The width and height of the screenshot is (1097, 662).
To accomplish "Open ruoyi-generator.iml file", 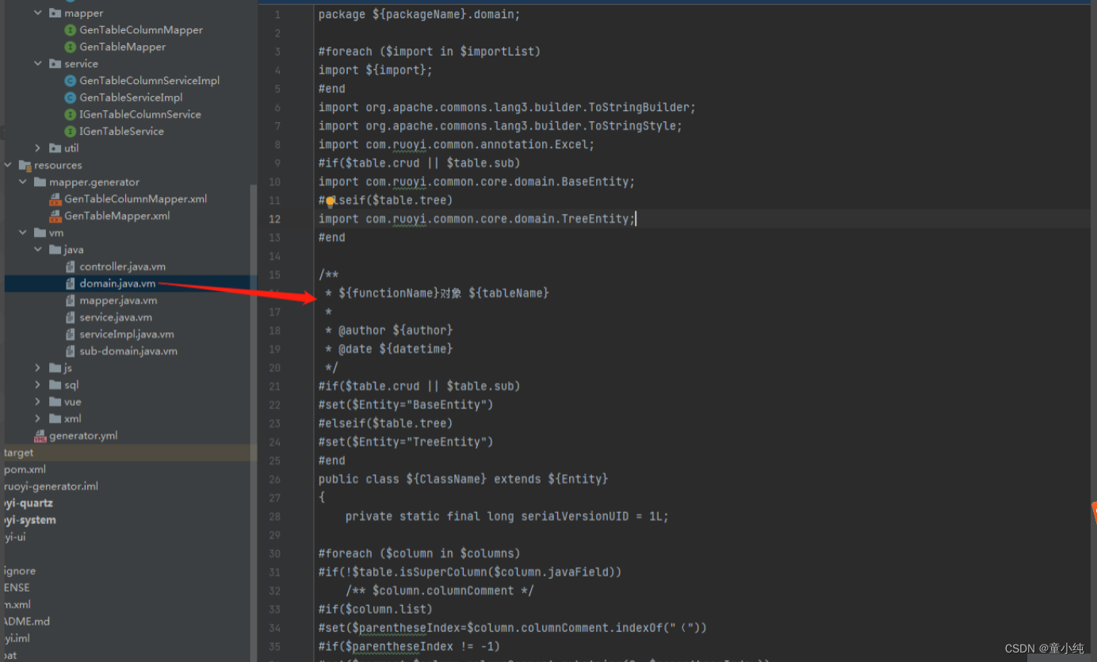I will coord(51,487).
